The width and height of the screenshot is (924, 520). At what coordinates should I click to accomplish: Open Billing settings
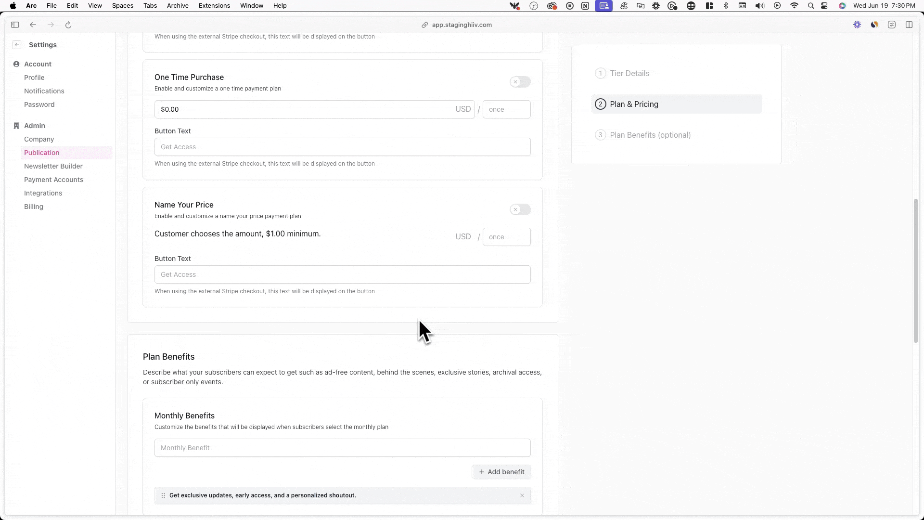(x=34, y=207)
